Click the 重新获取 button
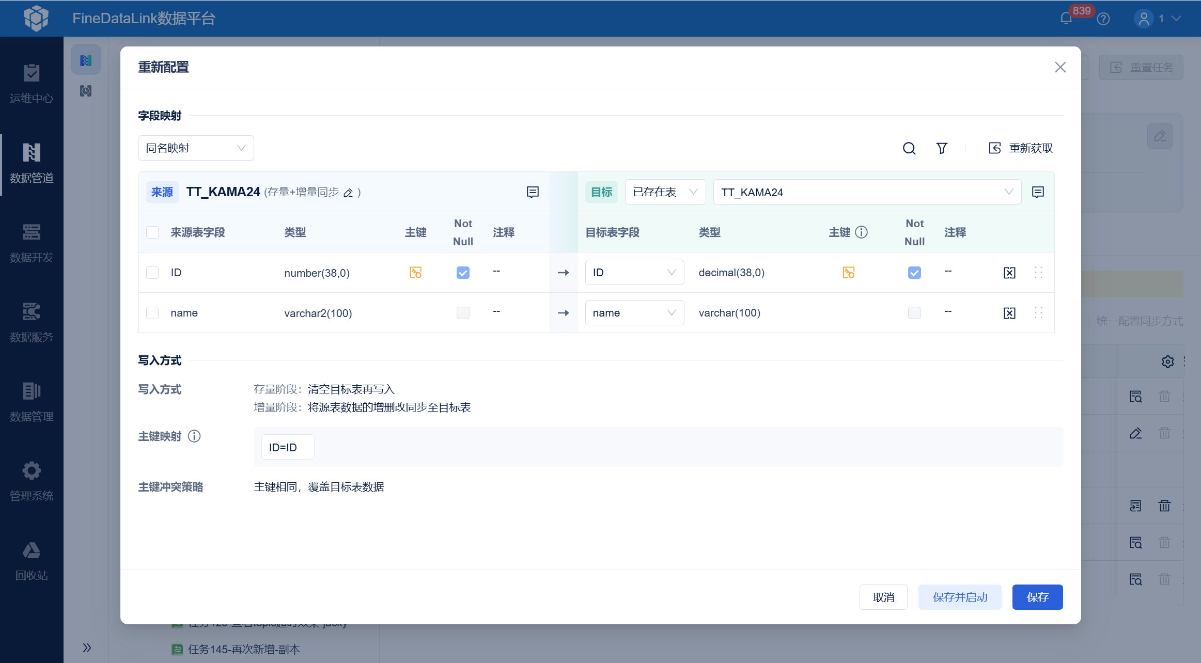The height and width of the screenshot is (663, 1201). pyautogui.click(x=1021, y=148)
